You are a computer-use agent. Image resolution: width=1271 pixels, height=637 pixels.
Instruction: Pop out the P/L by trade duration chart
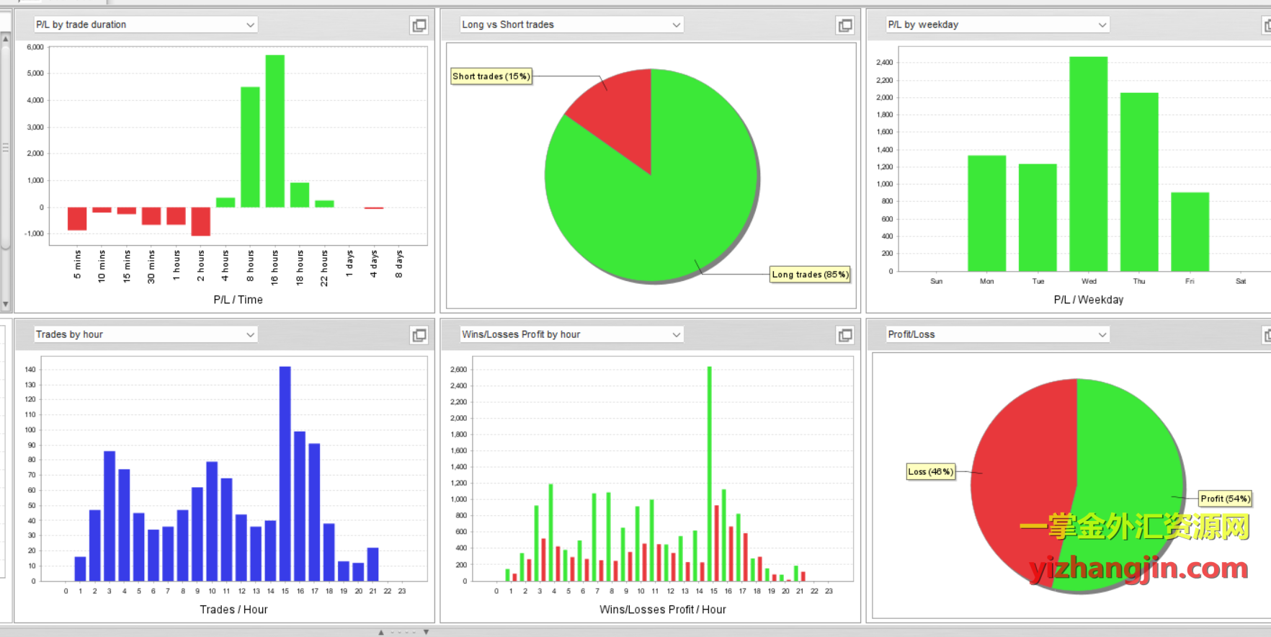[419, 25]
